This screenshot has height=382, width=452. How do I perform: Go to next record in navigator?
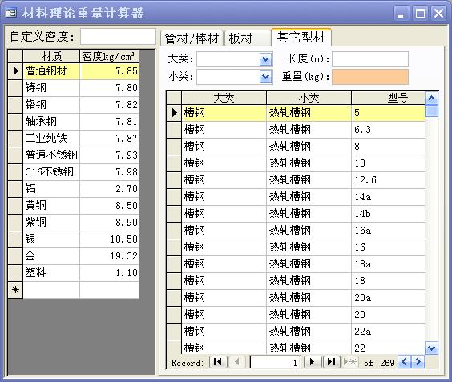[x=313, y=362]
